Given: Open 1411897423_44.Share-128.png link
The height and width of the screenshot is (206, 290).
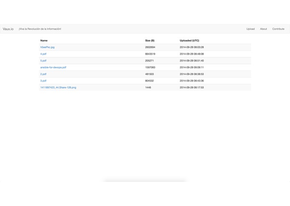Looking at the screenshot, I should (x=58, y=88).
